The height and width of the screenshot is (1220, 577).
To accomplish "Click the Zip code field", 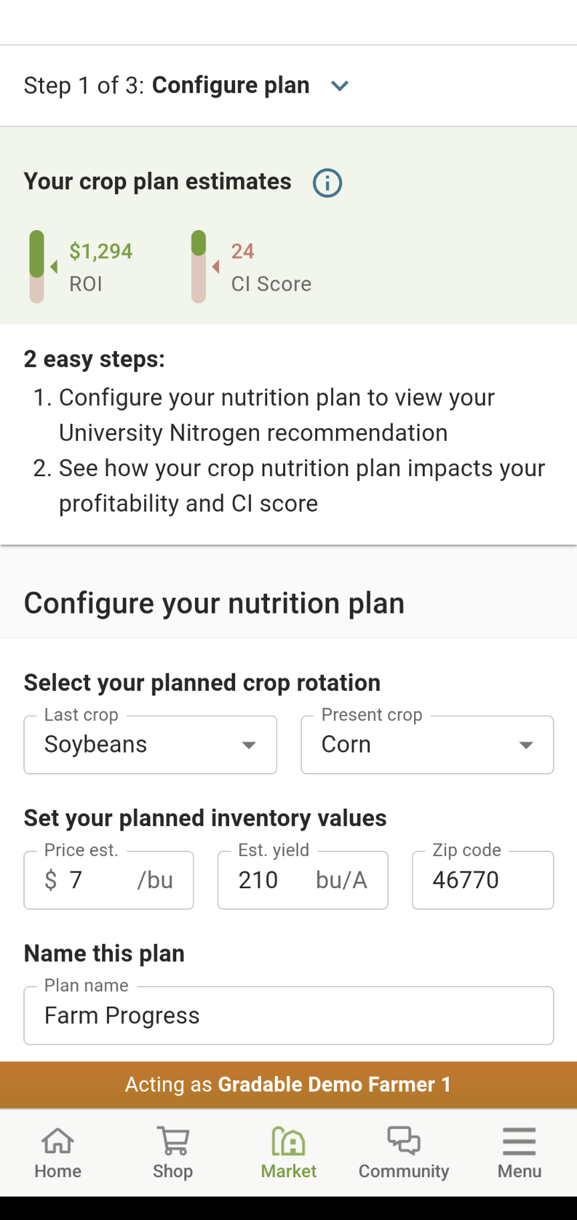I will 483,880.
